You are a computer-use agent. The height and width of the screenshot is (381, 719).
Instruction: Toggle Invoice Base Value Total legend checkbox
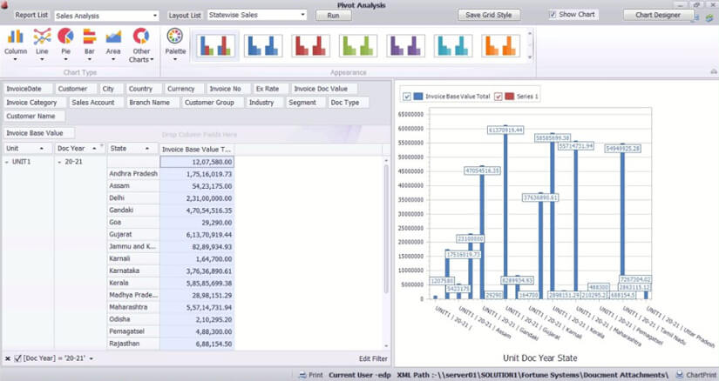407,97
